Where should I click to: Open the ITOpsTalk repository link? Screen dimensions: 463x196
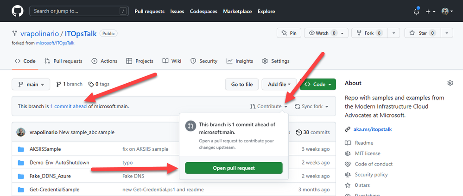(x=81, y=34)
